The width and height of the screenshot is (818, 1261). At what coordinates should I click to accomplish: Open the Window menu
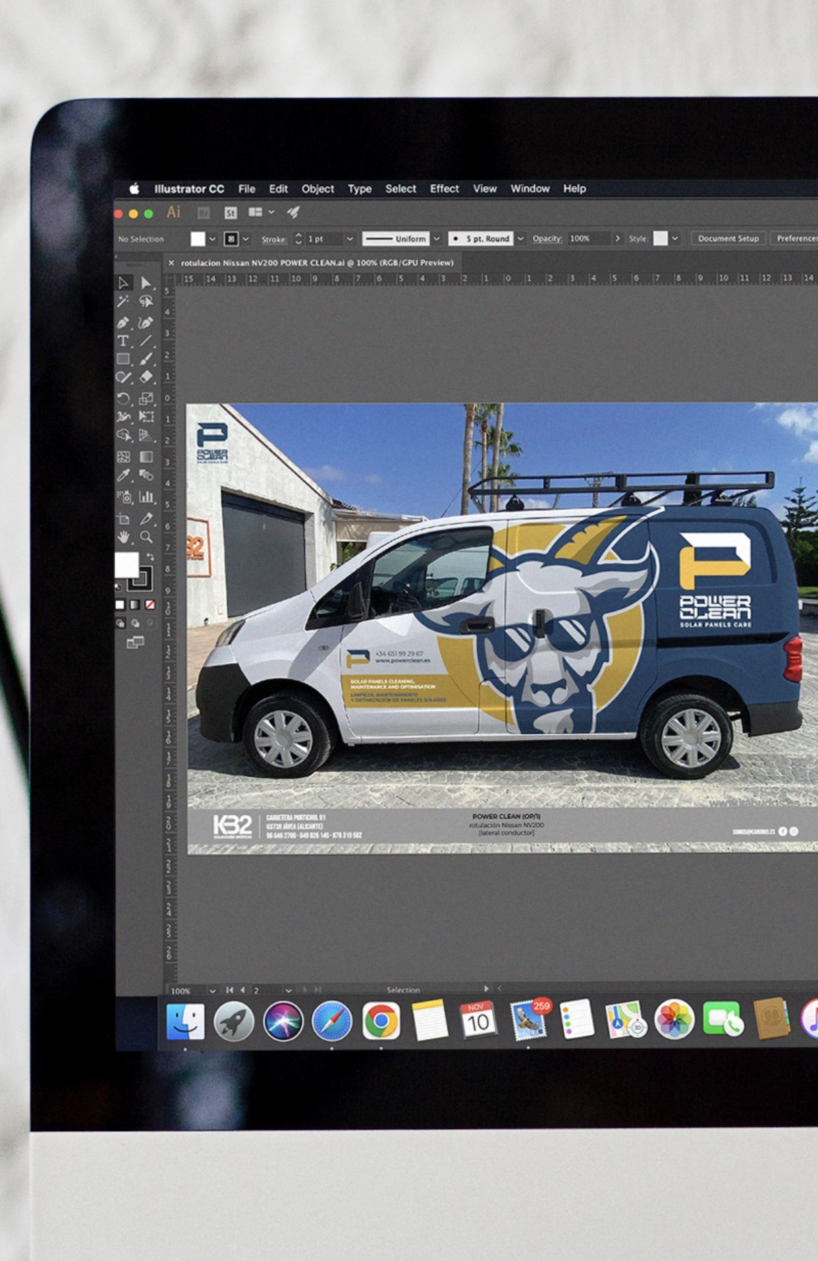click(530, 189)
